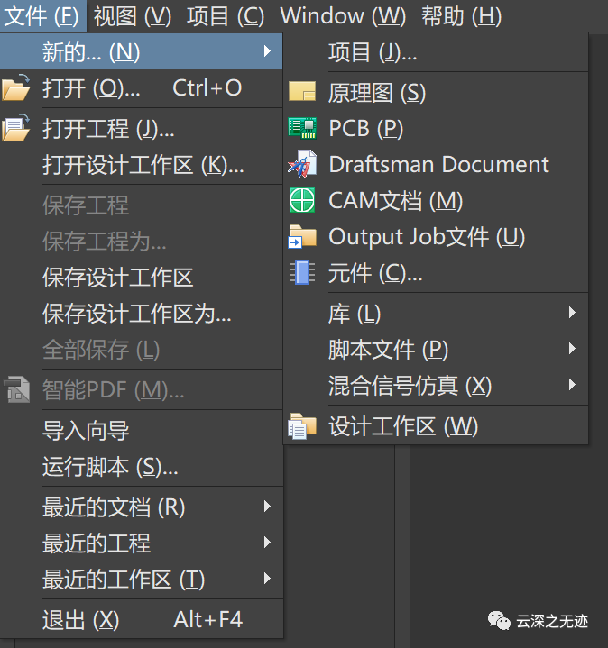Image resolution: width=608 pixels, height=648 pixels.
Task: Select 元件 (C)... in the submenu
Action: click(x=436, y=273)
